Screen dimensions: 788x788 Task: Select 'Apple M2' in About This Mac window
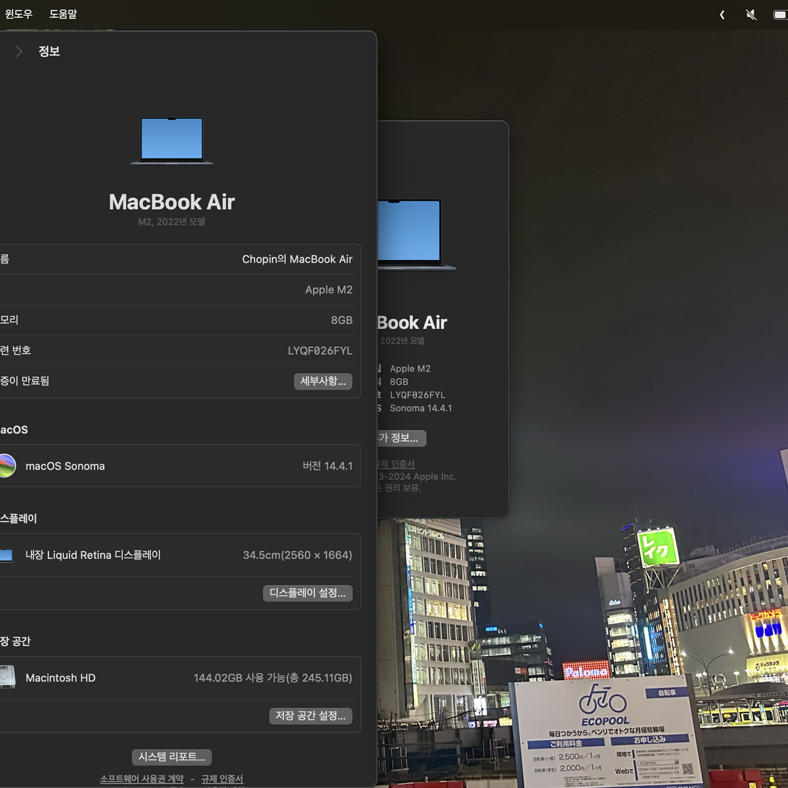coord(410,368)
